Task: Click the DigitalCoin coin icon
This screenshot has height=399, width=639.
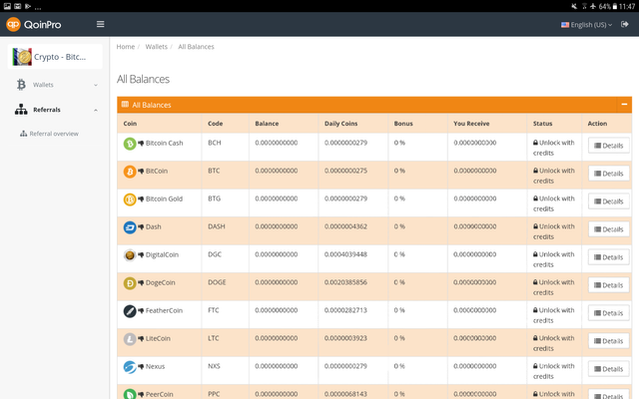Action: 130,255
